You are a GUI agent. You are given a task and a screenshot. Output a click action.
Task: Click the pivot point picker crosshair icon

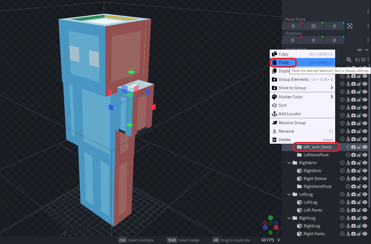pos(350,26)
